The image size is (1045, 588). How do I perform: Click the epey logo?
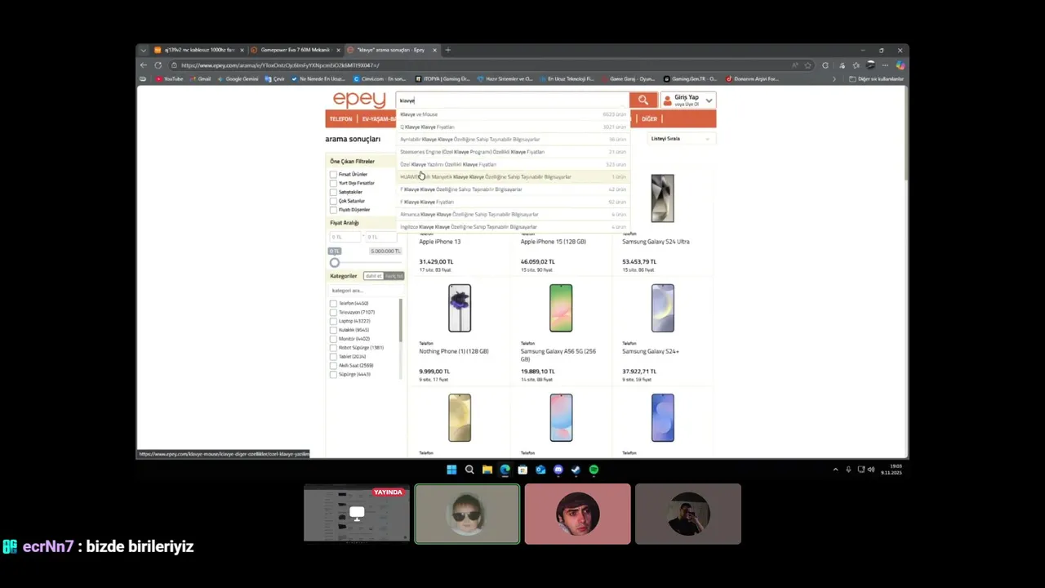[358, 100]
